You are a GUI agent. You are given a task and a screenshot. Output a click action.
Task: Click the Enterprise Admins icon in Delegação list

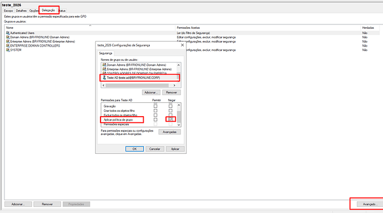point(8,41)
